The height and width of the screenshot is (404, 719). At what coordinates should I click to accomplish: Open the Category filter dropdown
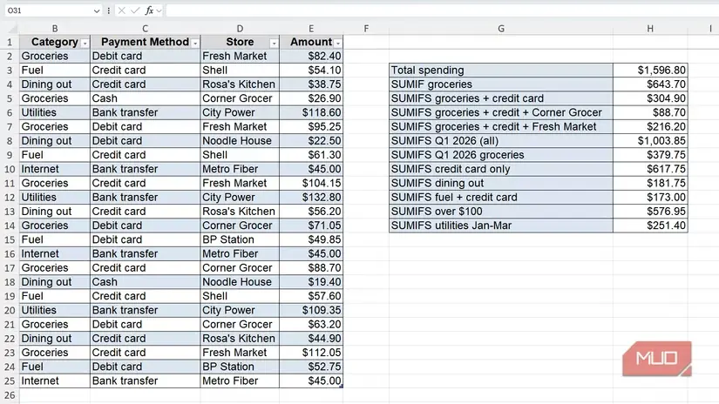click(x=85, y=43)
